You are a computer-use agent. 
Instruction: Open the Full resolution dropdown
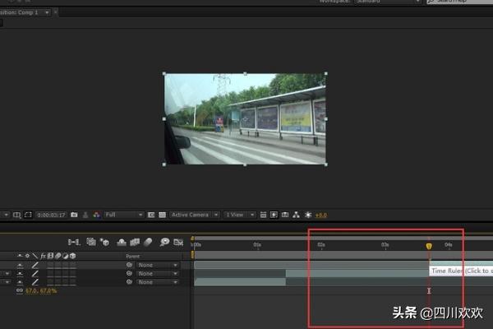(124, 215)
